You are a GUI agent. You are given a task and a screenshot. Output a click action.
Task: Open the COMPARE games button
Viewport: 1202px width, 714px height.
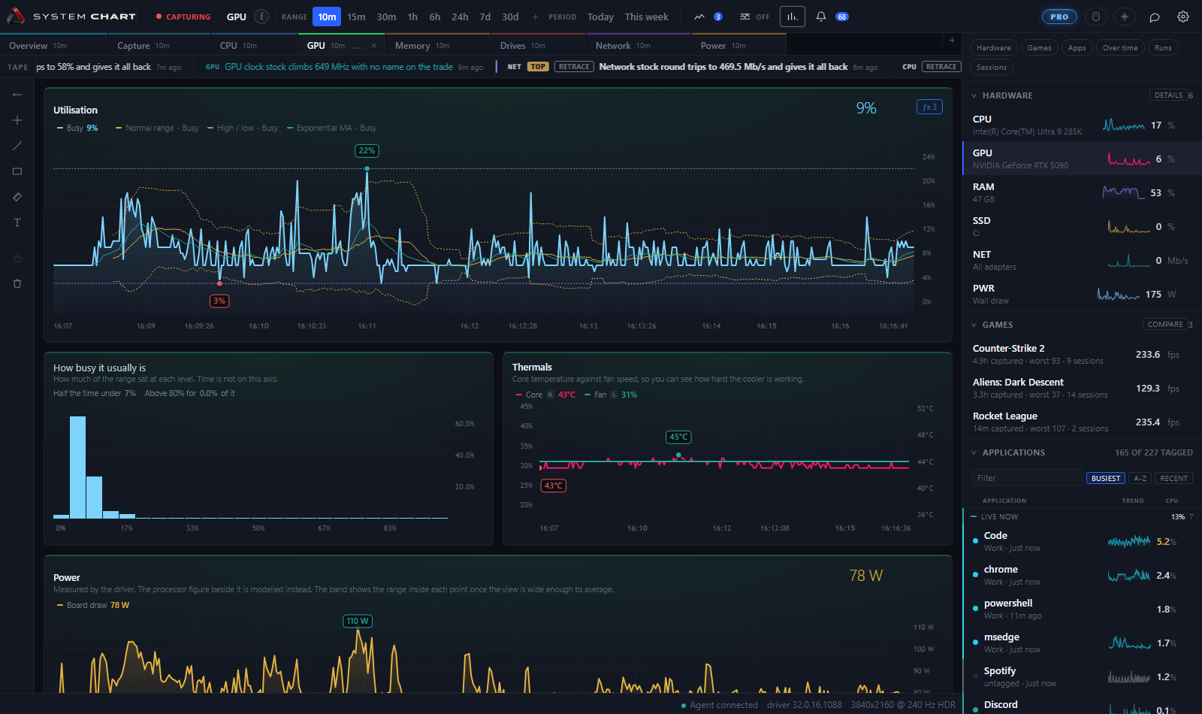[1165, 324]
